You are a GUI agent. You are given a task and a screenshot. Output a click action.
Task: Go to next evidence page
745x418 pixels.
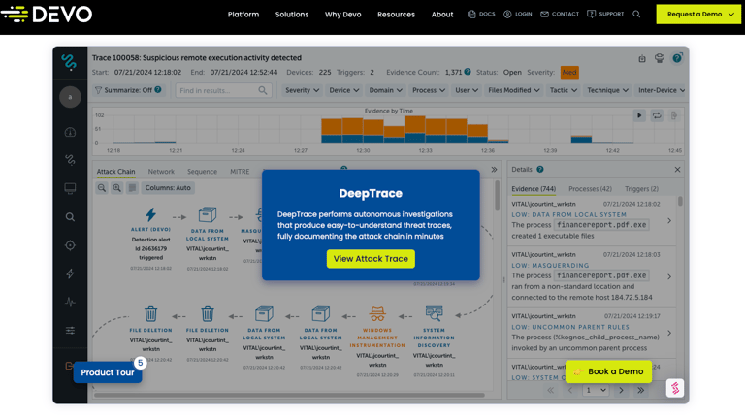(621, 391)
